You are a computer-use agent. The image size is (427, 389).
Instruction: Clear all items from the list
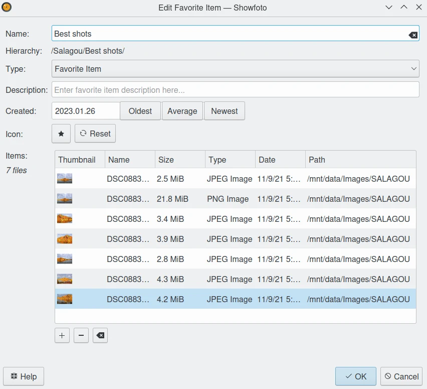(100, 336)
